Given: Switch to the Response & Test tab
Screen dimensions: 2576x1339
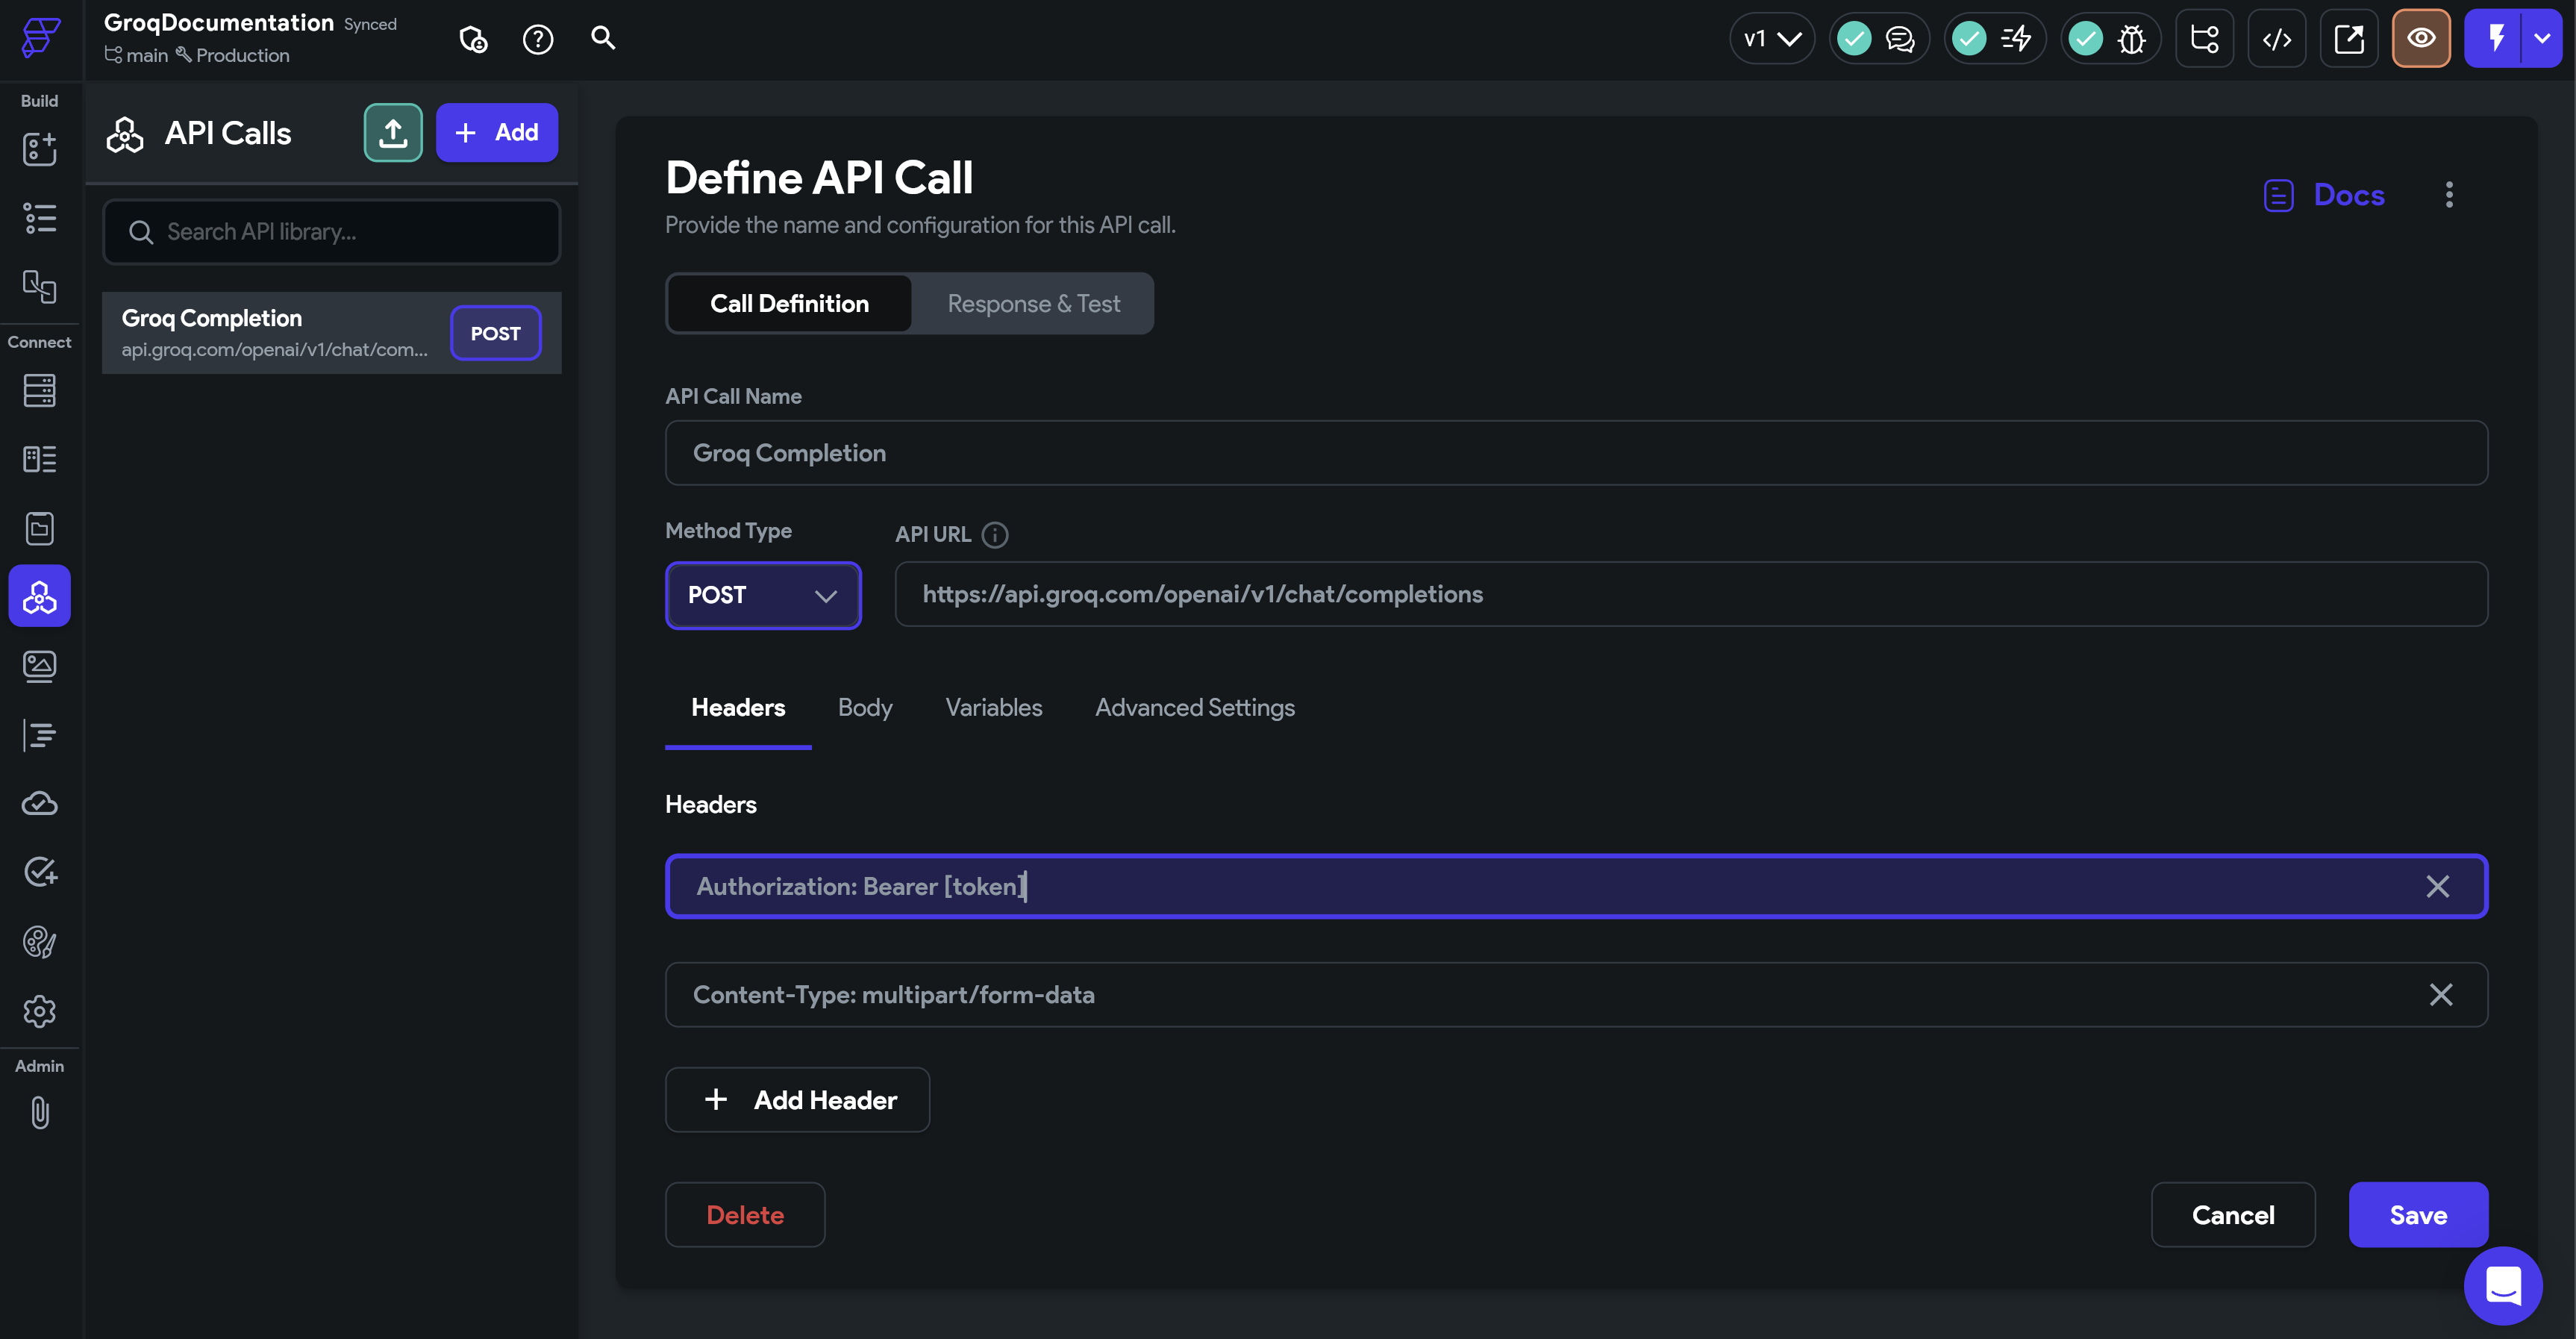Looking at the screenshot, I should 1033,303.
